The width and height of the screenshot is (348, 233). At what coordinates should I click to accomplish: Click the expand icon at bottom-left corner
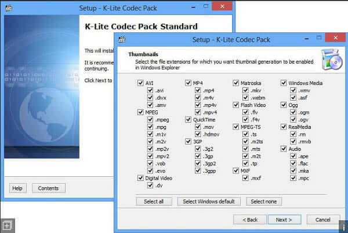[x=7, y=225]
